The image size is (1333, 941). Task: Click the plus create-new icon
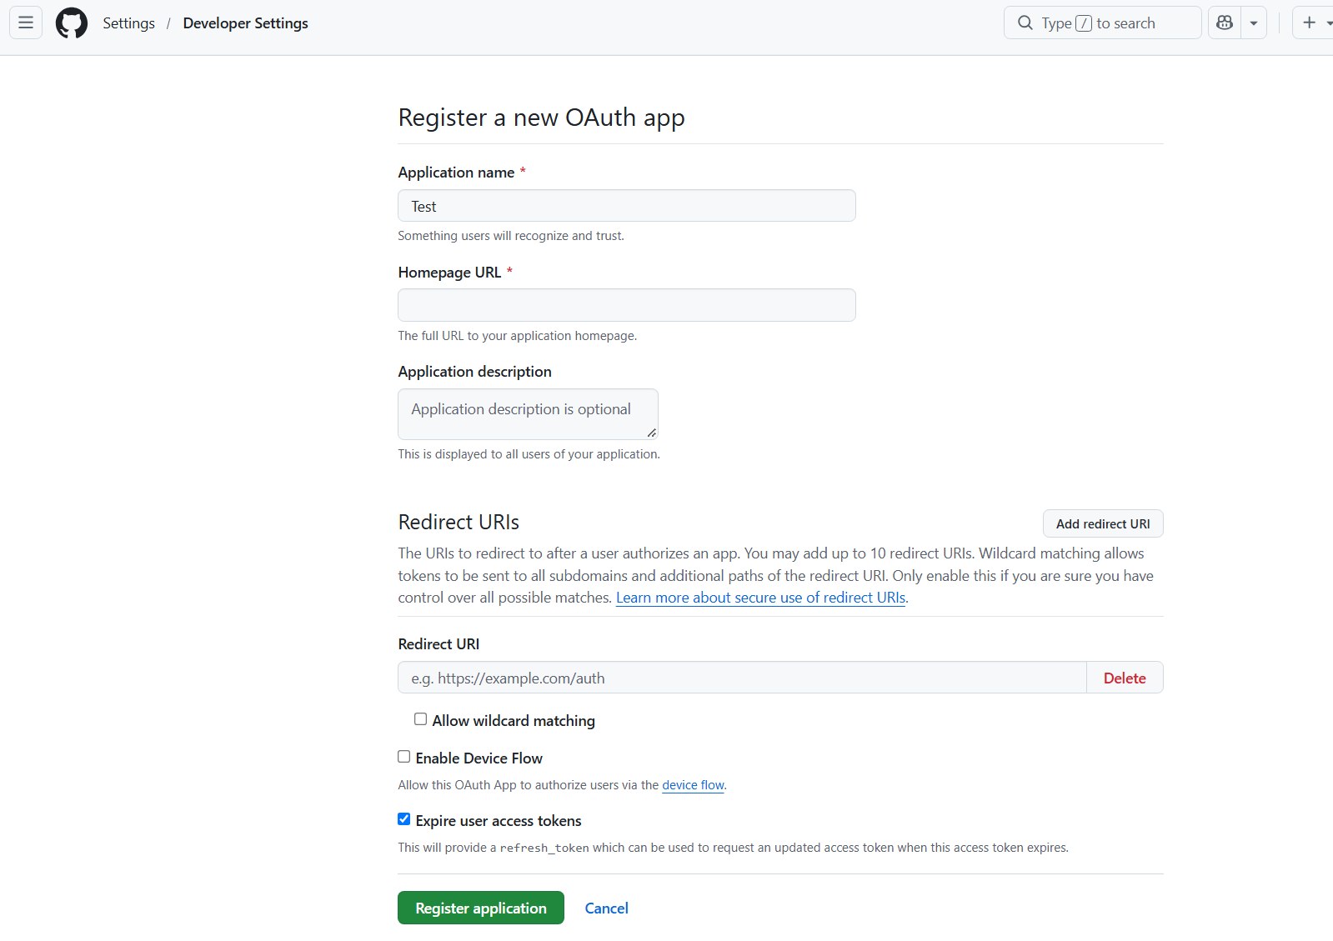(x=1310, y=23)
